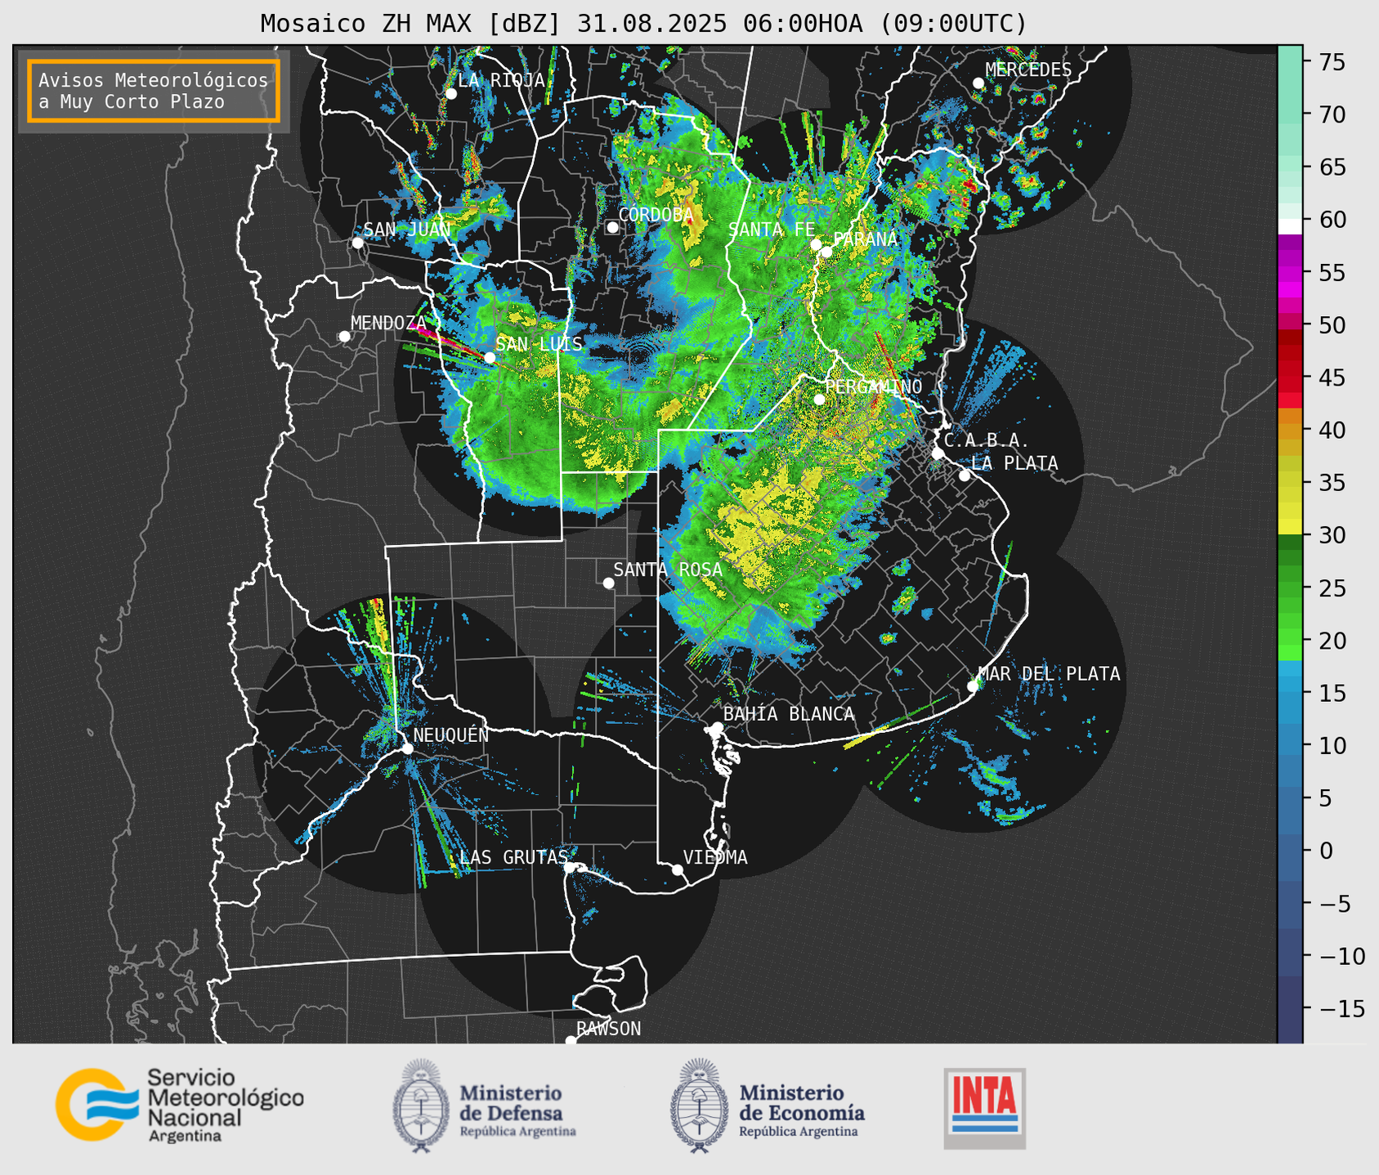The image size is (1379, 1175).
Task: Click the 45 dBZ red color band
Action: [1290, 378]
